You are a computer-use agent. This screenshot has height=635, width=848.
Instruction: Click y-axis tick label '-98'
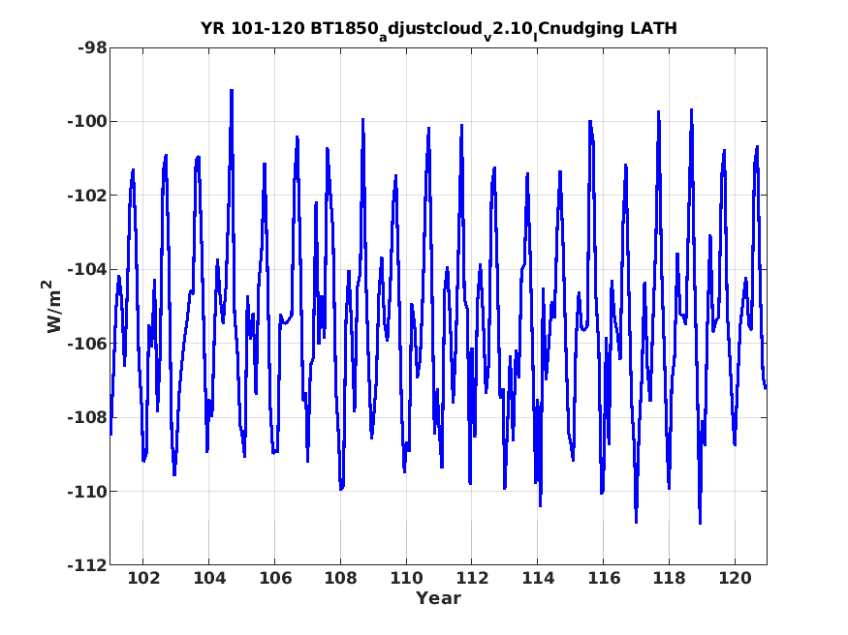[92, 48]
